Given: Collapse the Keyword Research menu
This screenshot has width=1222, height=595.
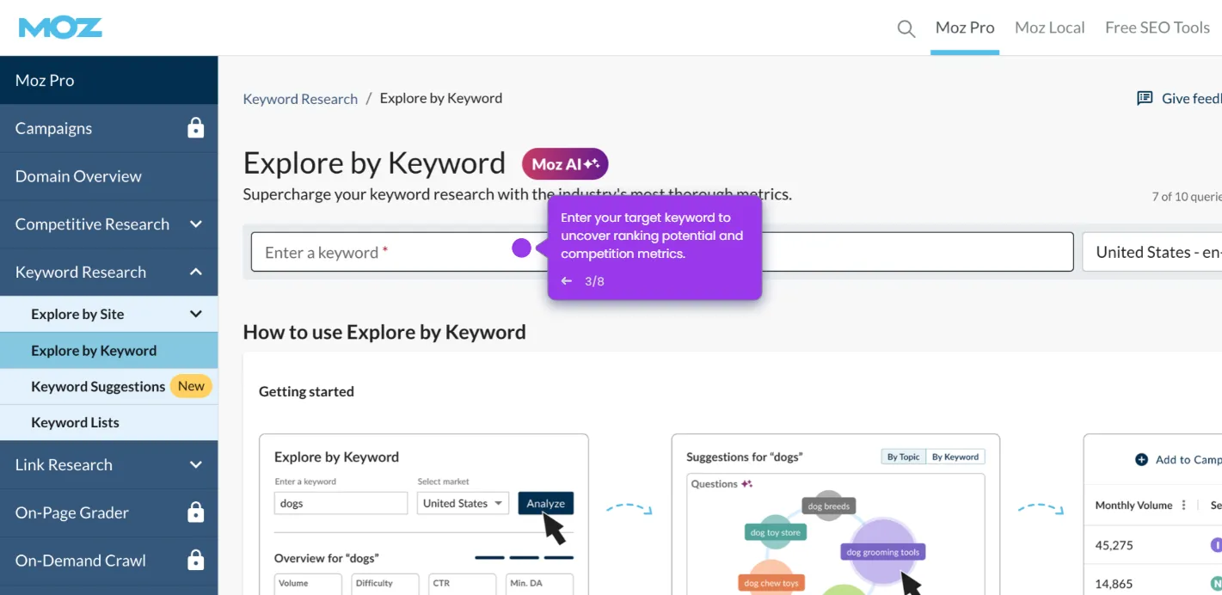Looking at the screenshot, I should (196, 273).
